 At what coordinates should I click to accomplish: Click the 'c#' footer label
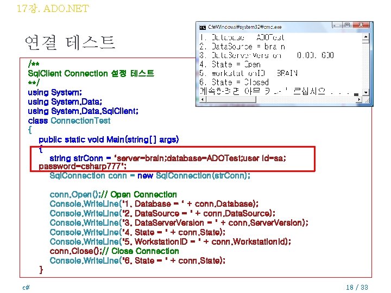(x=26, y=288)
